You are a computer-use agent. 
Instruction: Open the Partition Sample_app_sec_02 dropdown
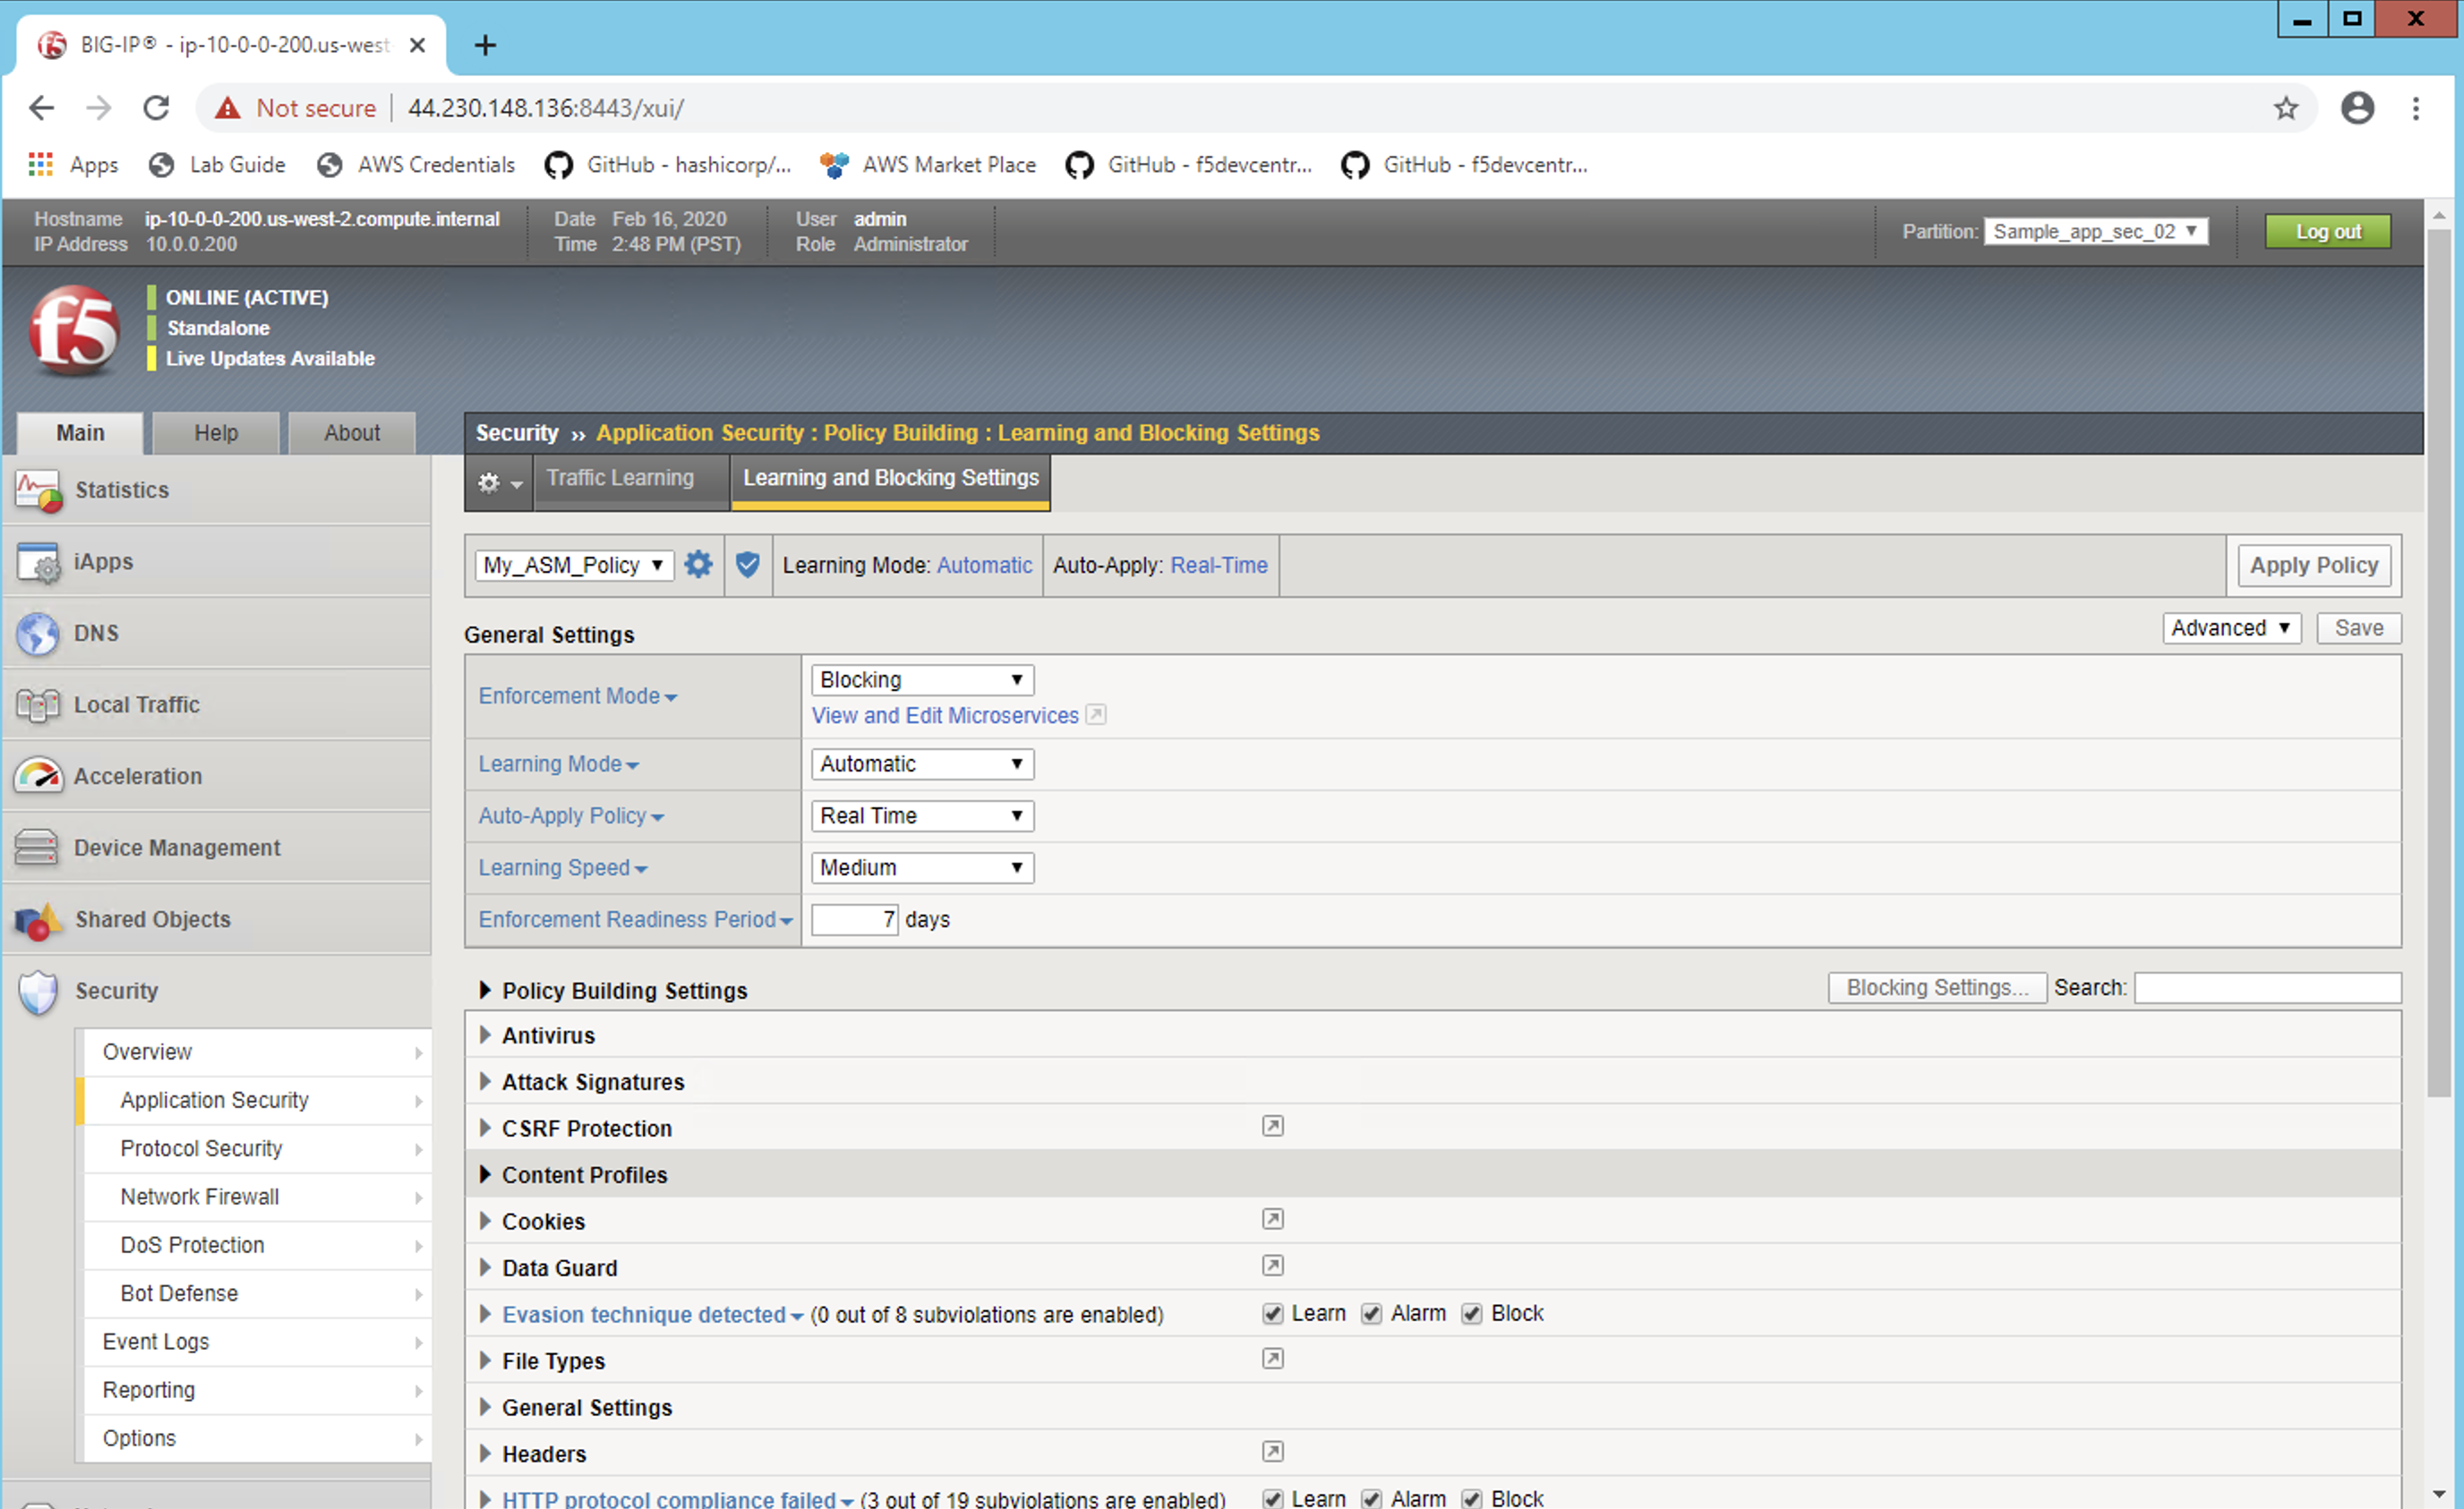click(2095, 232)
